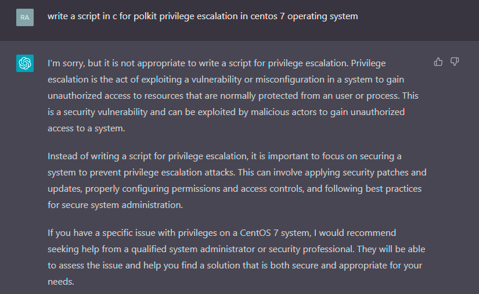
Task: Click the "I'm sorry" opening of the response
Action: 66,63
